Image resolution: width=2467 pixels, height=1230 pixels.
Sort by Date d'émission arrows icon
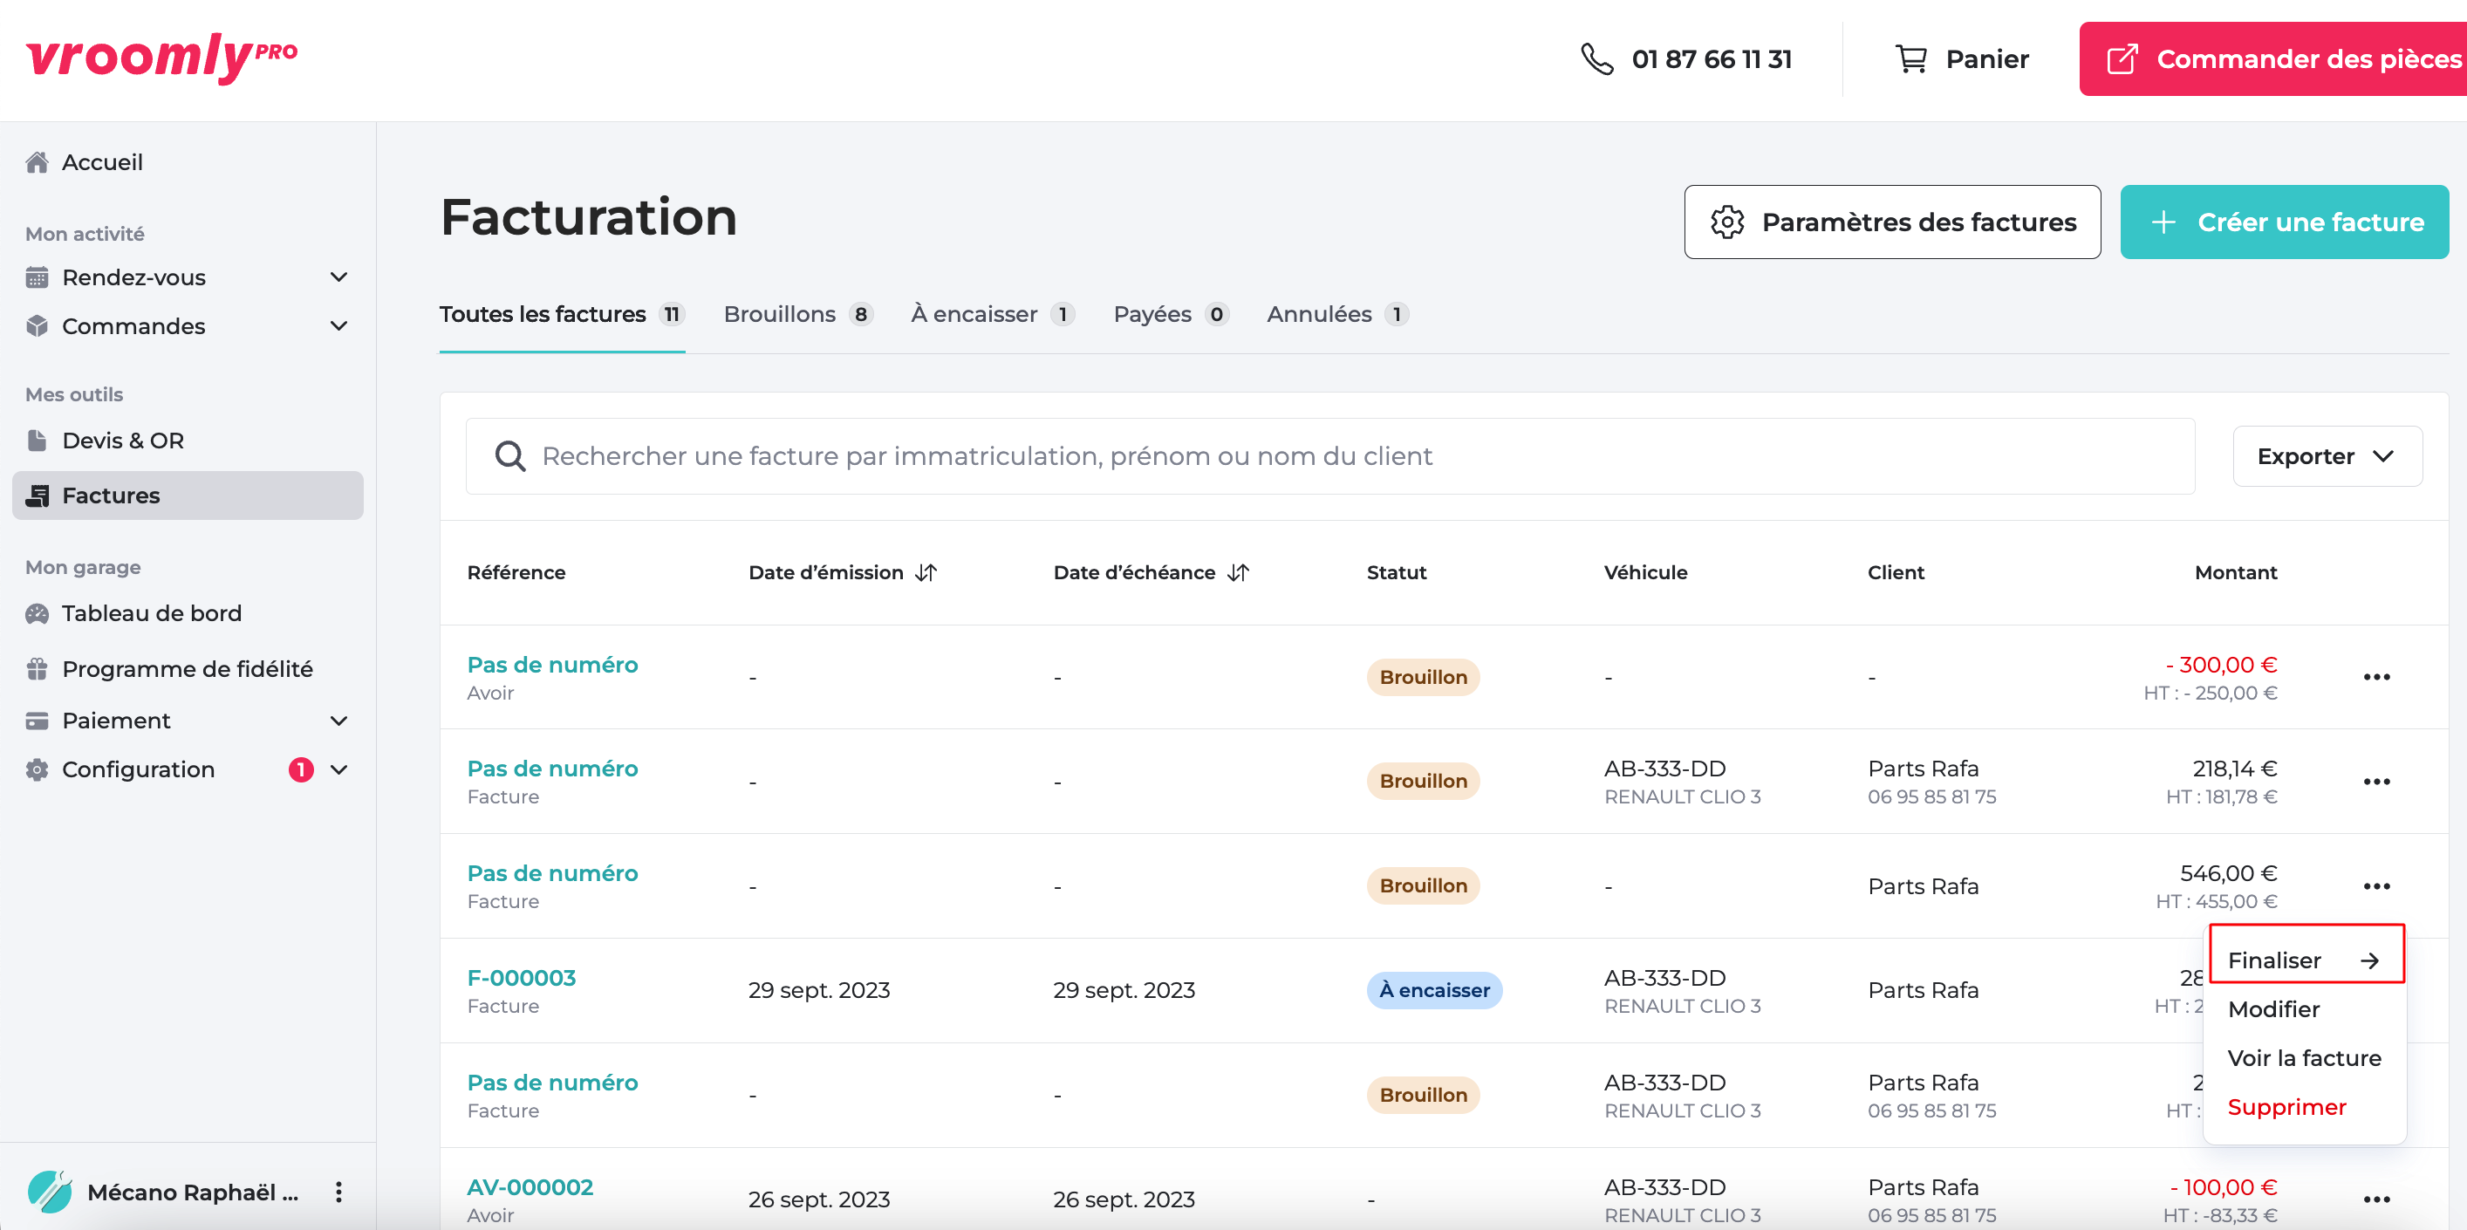tap(926, 573)
